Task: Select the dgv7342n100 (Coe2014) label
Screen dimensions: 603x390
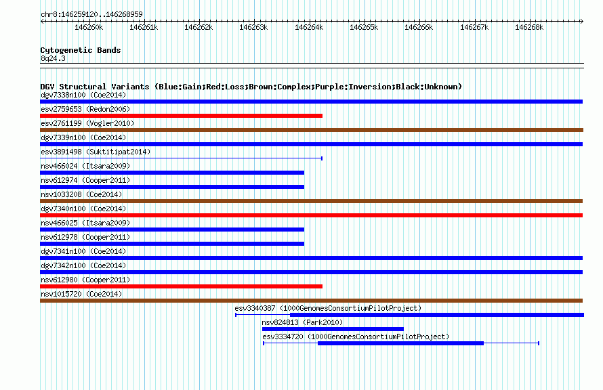Action: (83, 265)
